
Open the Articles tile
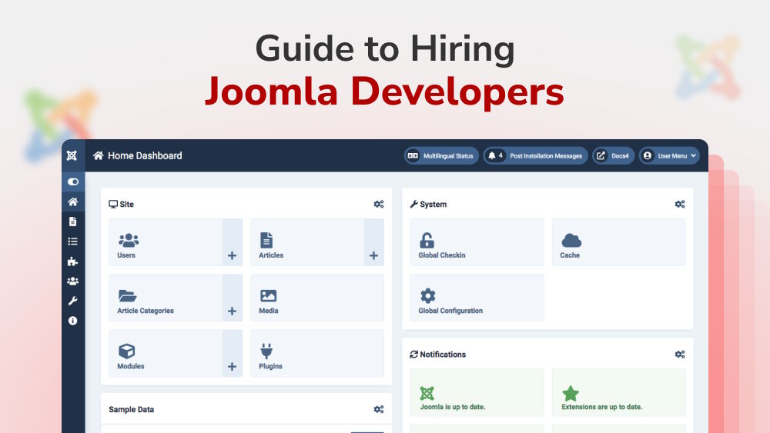[307, 242]
